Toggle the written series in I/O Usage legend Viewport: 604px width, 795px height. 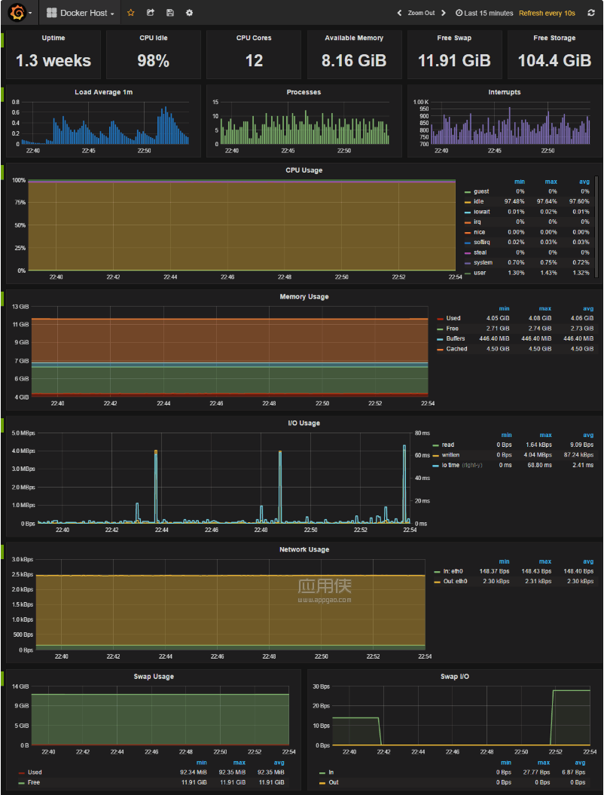click(x=450, y=455)
